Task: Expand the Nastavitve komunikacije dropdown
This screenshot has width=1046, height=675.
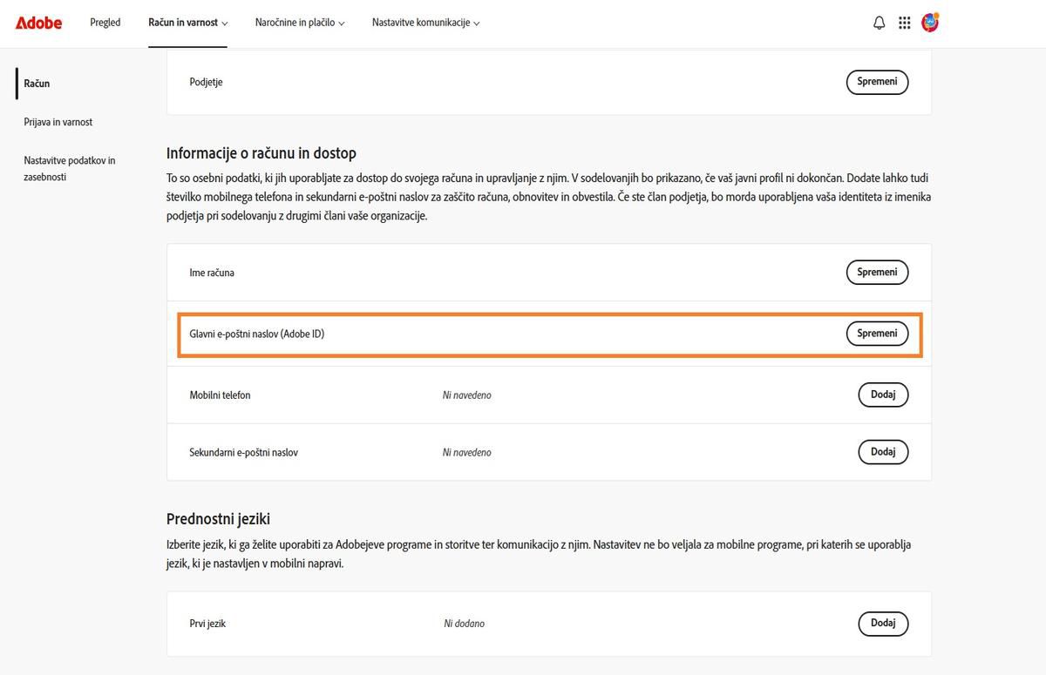Action: [425, 23]
